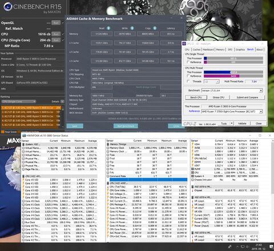Switch to the Memory tab in CPU-Z
The height and width of the screenshot is (251, 274).
[220, 50]
